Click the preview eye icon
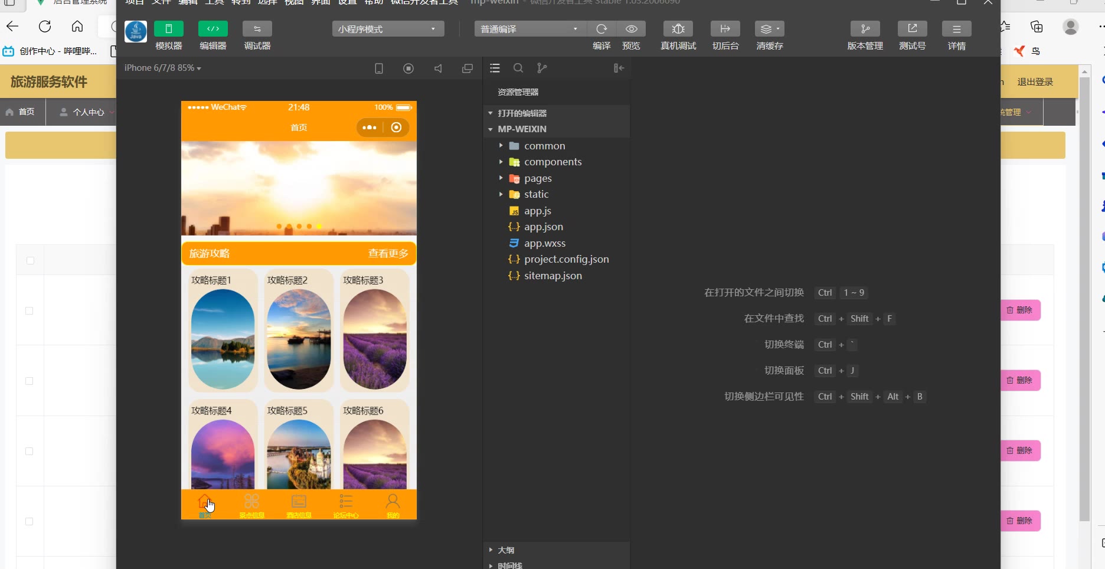 631,29
